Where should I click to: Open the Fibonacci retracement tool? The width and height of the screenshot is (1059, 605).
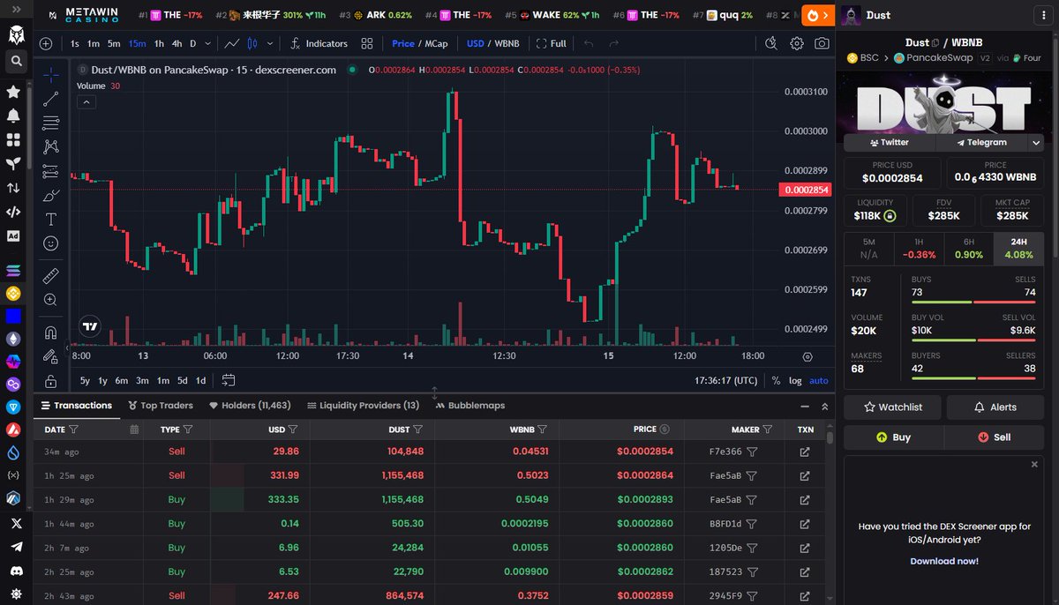(x=50, y=123)
